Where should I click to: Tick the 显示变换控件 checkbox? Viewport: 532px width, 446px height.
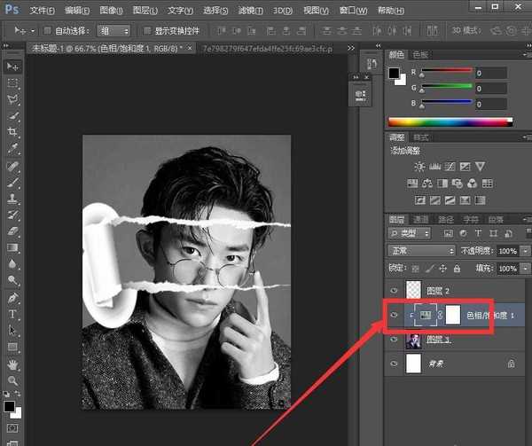(x=146, y=31)
